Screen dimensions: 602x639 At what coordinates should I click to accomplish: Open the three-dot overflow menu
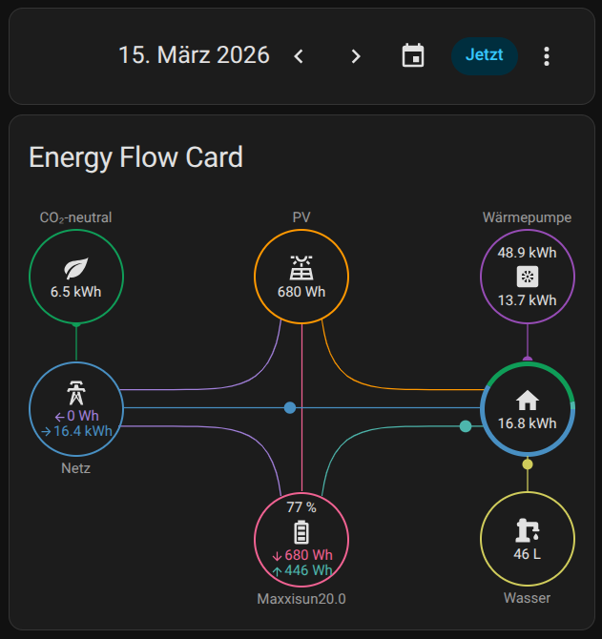(x=547, y=56)
